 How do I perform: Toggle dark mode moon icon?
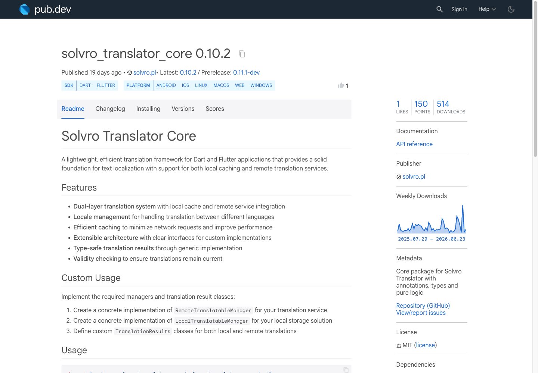coord(511,9)
